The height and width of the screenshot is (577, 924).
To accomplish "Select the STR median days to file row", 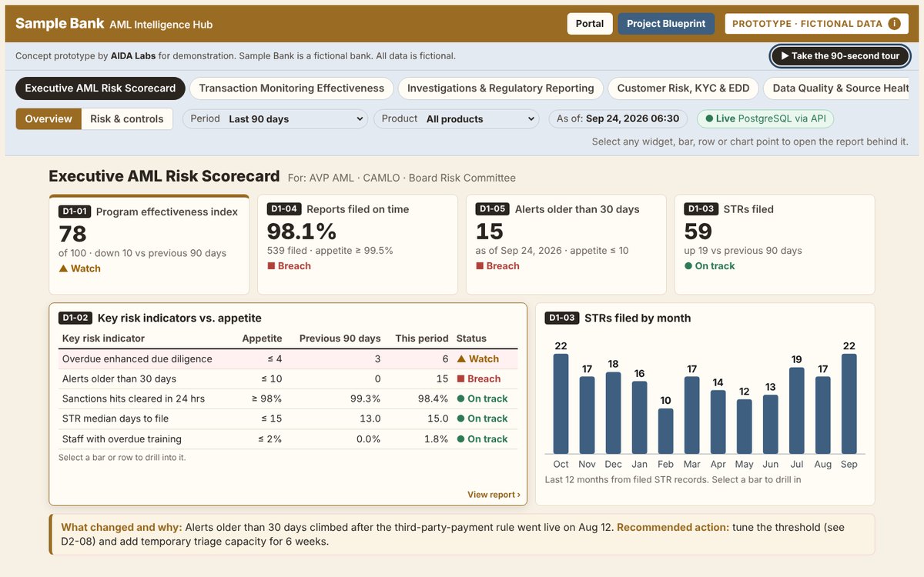I will click(x=288, y=419).
